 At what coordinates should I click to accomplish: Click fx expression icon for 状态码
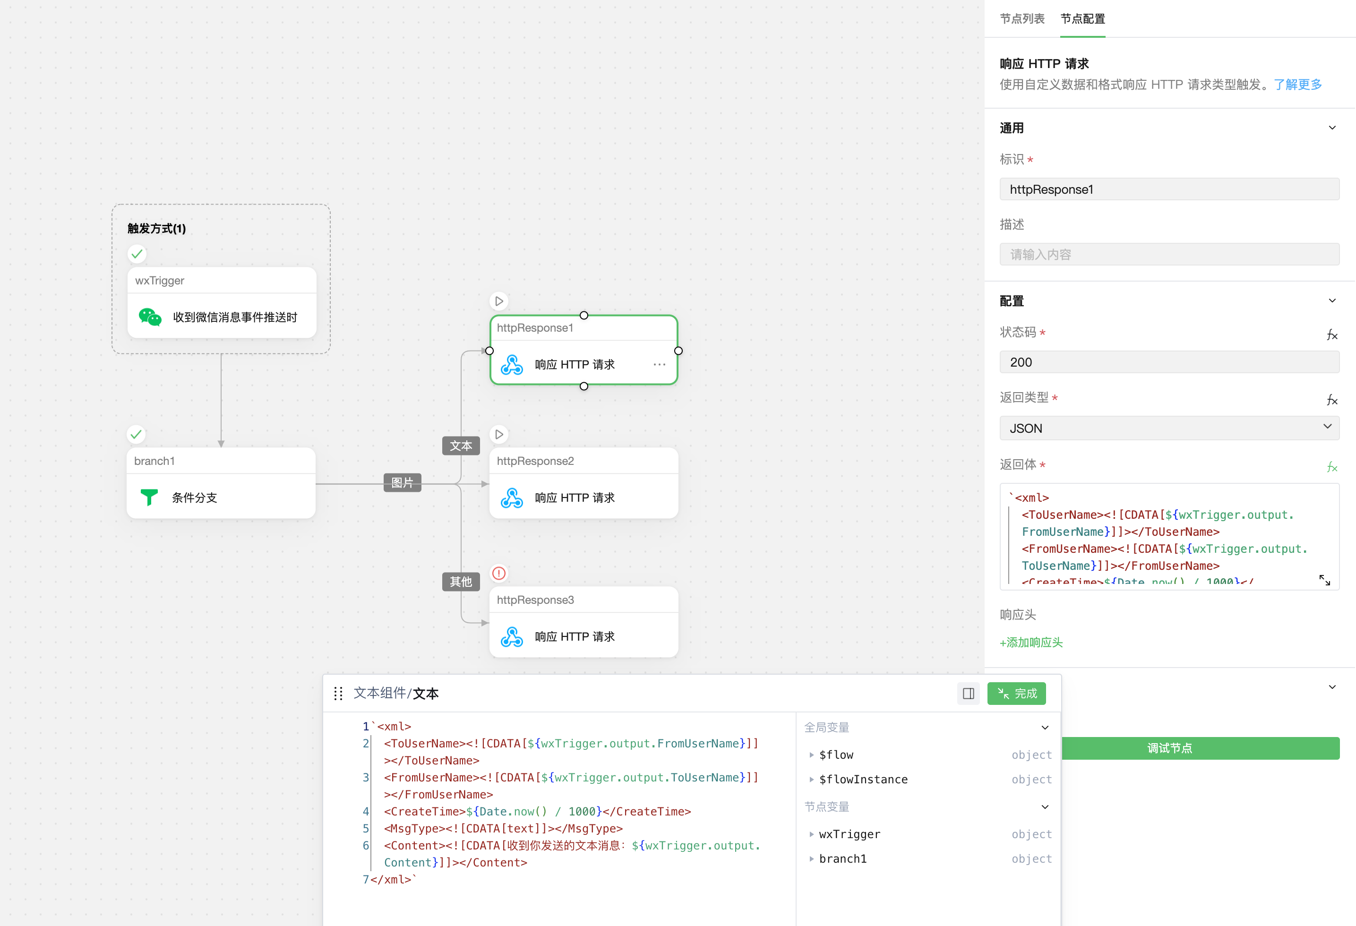[x=1331, y=334]
